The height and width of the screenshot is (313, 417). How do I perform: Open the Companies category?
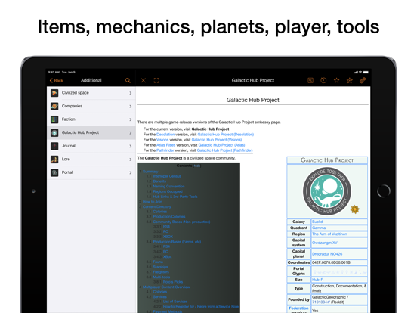coord(91,106)
